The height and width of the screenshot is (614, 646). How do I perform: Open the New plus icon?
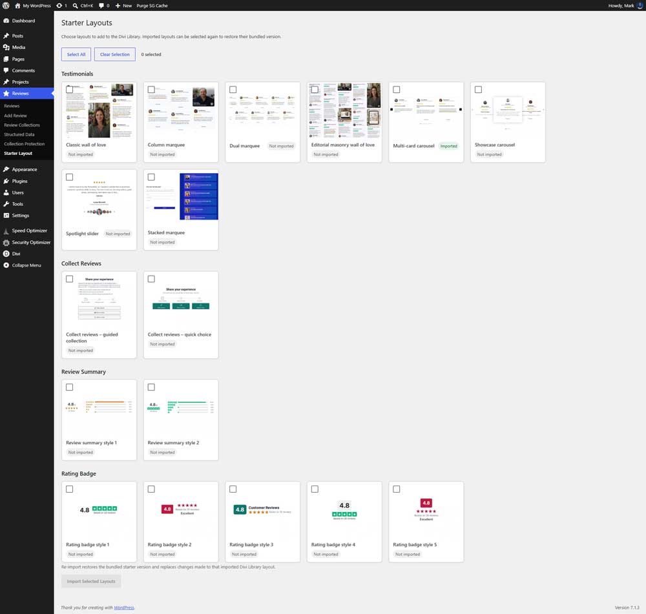118,6
